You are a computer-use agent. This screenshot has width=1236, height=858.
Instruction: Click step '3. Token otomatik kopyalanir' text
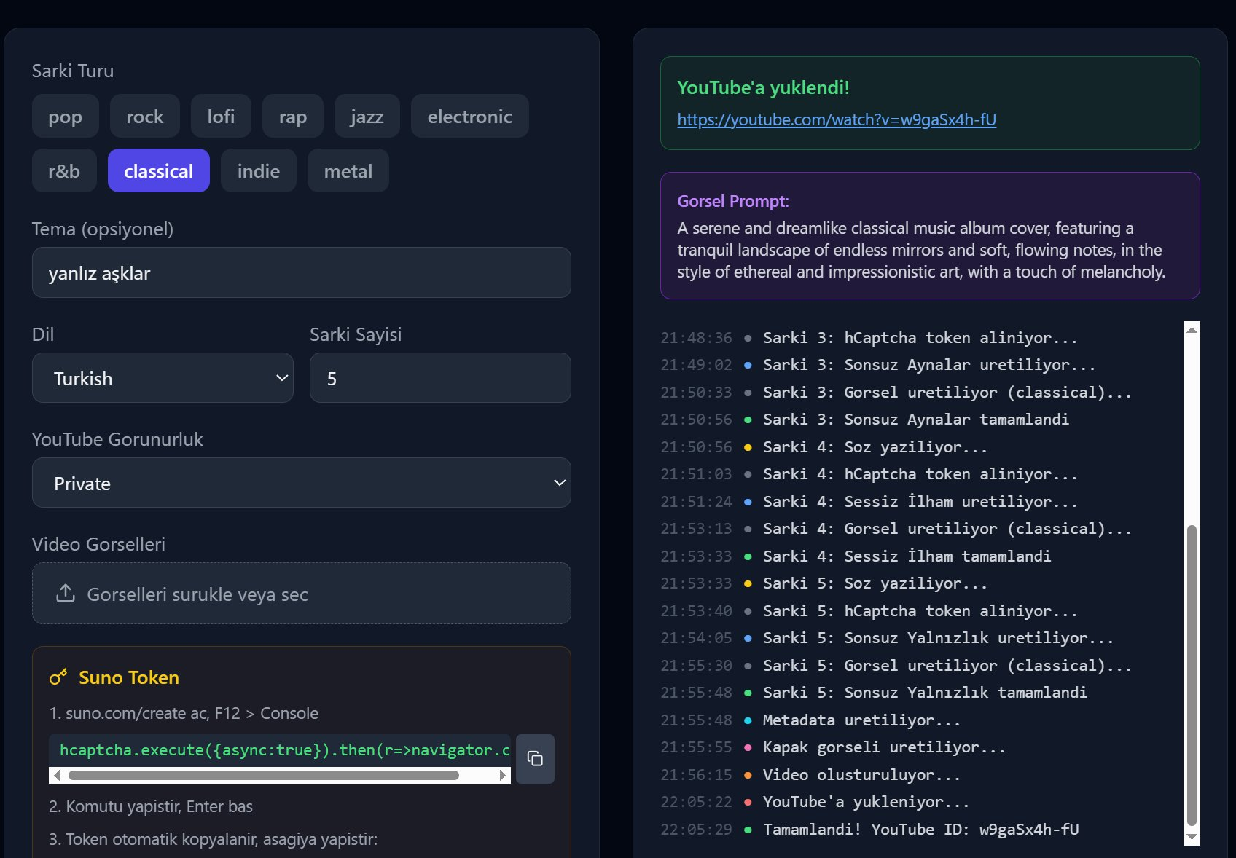tap(214, 839)
